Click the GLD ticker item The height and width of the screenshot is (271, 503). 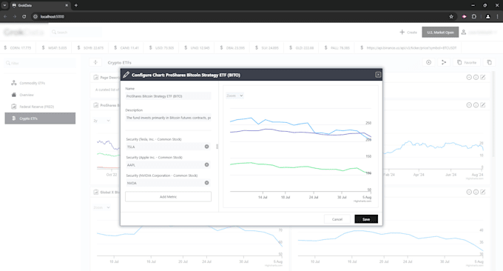pos(302,47)
